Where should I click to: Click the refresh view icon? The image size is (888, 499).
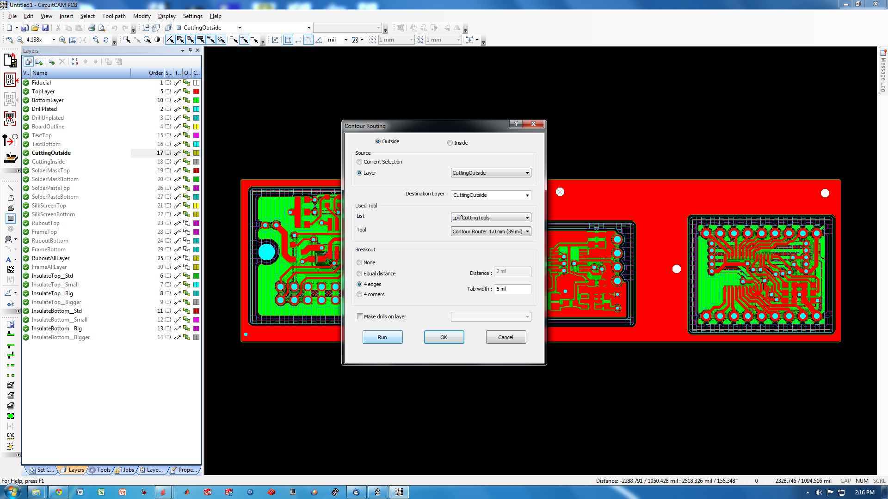tap(106, 40)
